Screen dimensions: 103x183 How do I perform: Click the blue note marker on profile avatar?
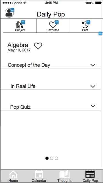tap(12, 10)
